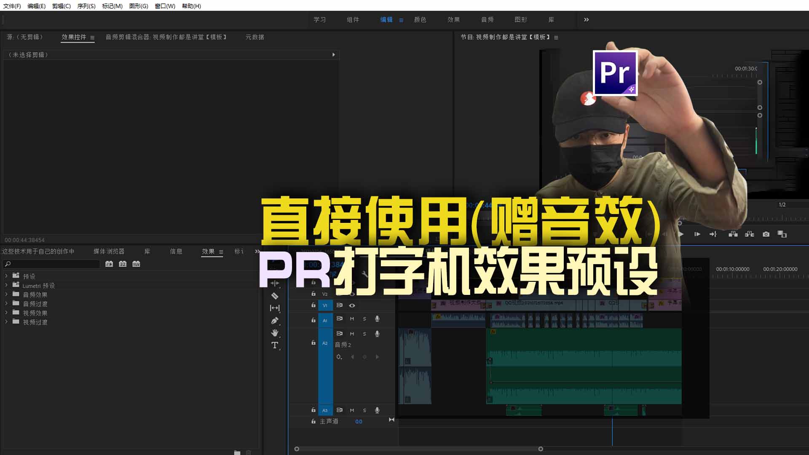Image resolution: width=809 pixels, height=455 pixels.
Task: Open the 窗口(W) menu
Action: click(x=165, y=6)
